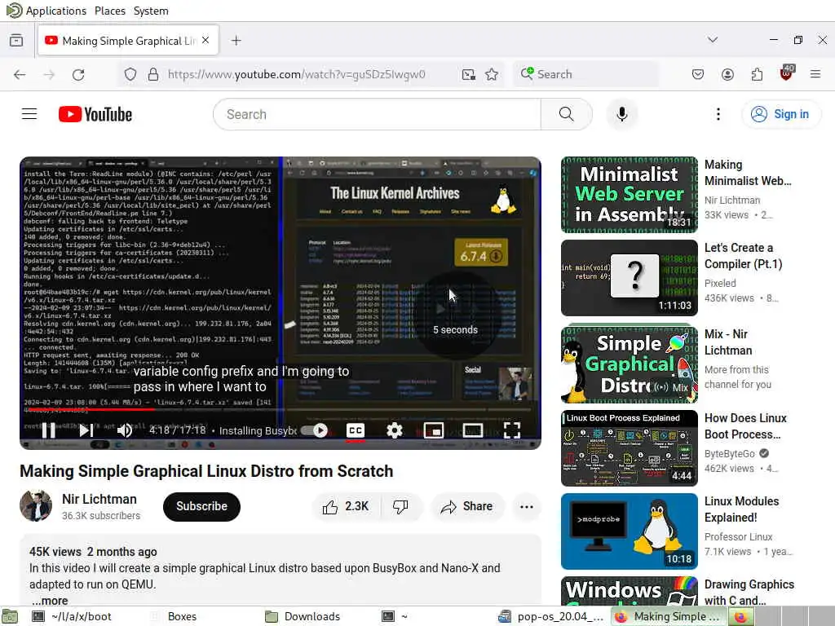
Task: Focus the YouTube search box
Action: [377, 114]
